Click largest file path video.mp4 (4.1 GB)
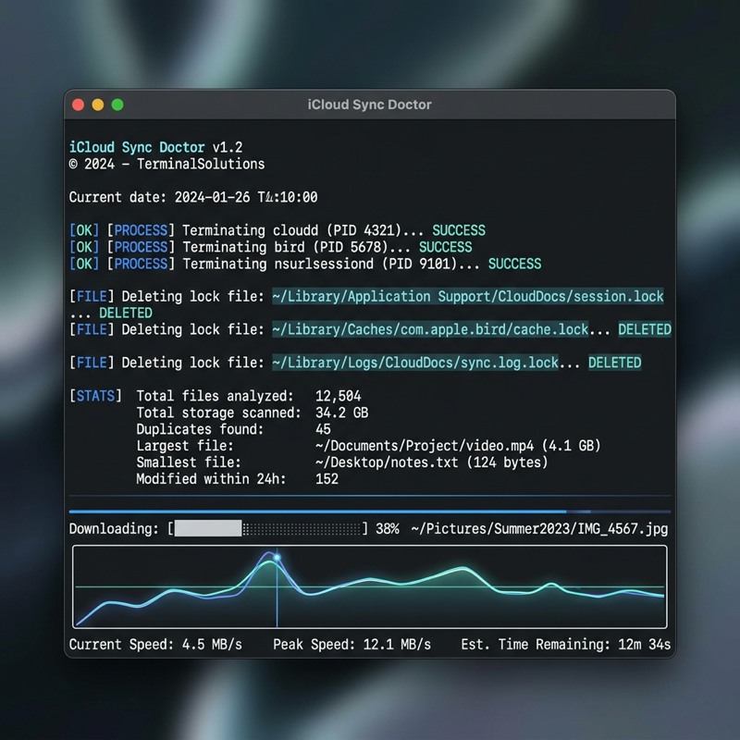The height and width of the screenshot is (740, 740). [458, 446]
